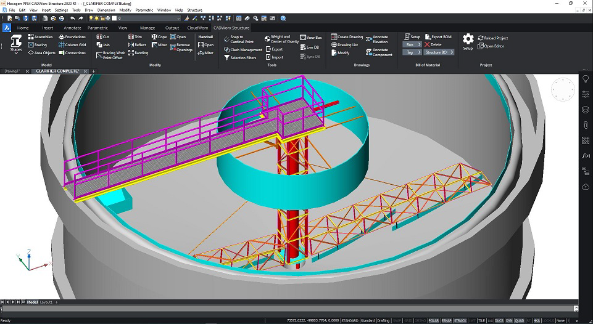Open the Dimension menu
The width and height of the screenshot is (593, 324).
[106, 10]
